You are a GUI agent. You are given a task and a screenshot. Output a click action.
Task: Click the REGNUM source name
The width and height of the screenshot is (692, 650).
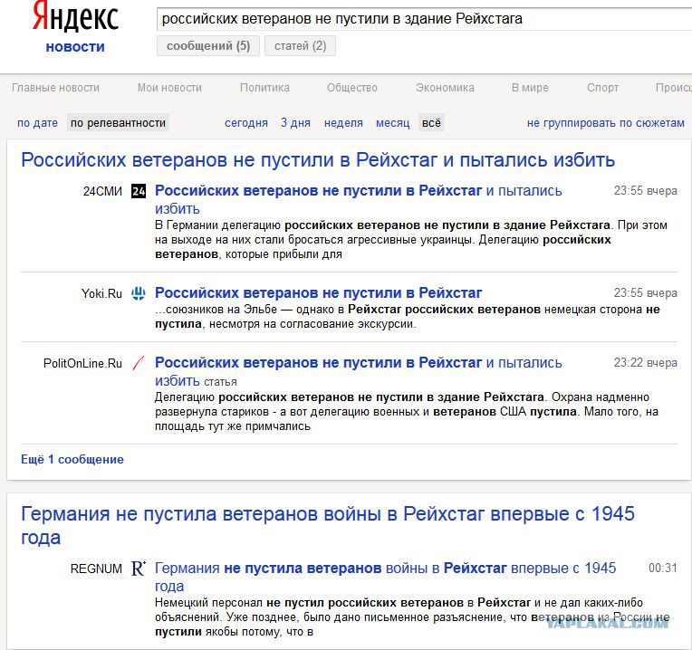pyautogui.click(x=96, y=569)
